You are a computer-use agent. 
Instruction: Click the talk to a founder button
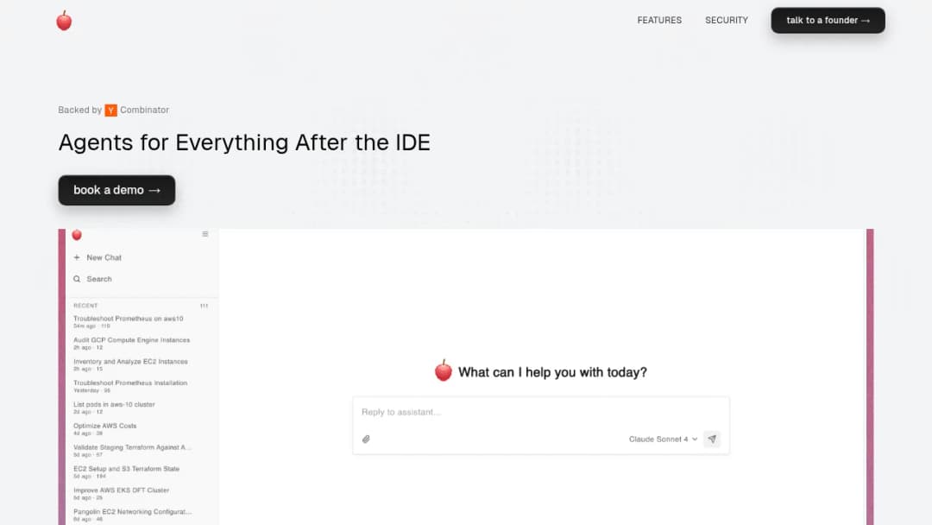click(x=828, y=20)
